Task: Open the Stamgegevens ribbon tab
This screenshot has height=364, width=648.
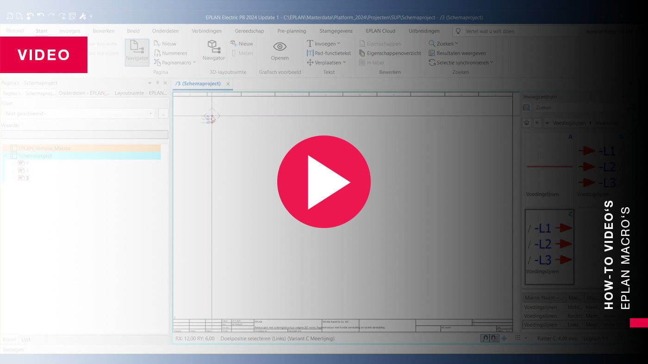Action: click(x=336, y=31)
